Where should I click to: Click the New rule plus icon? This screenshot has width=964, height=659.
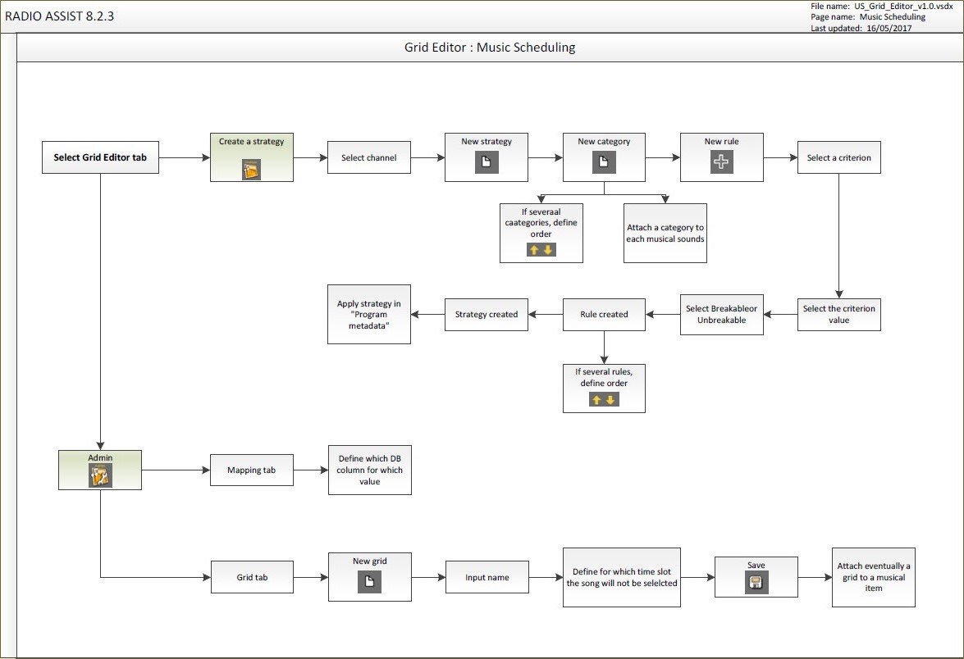click(x=721, y=162)
